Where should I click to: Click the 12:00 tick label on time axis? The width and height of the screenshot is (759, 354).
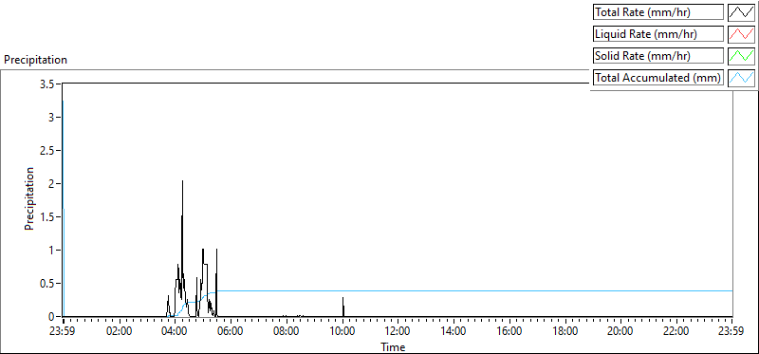pos(398,332)
